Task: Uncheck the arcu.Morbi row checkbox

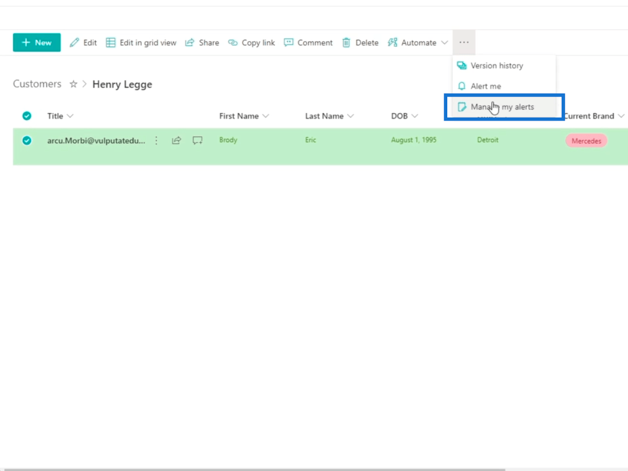Action: point(27,140)
